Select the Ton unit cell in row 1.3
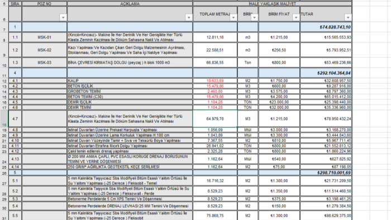The height and width of the screenshot is (220, 391). (247, 63)
